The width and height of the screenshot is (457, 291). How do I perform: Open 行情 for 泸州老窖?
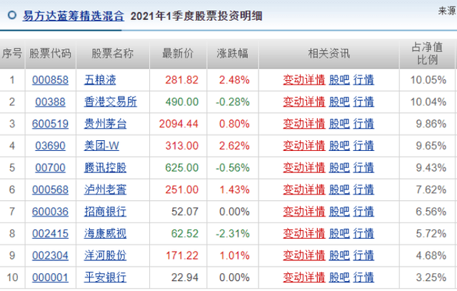point(363,189)
